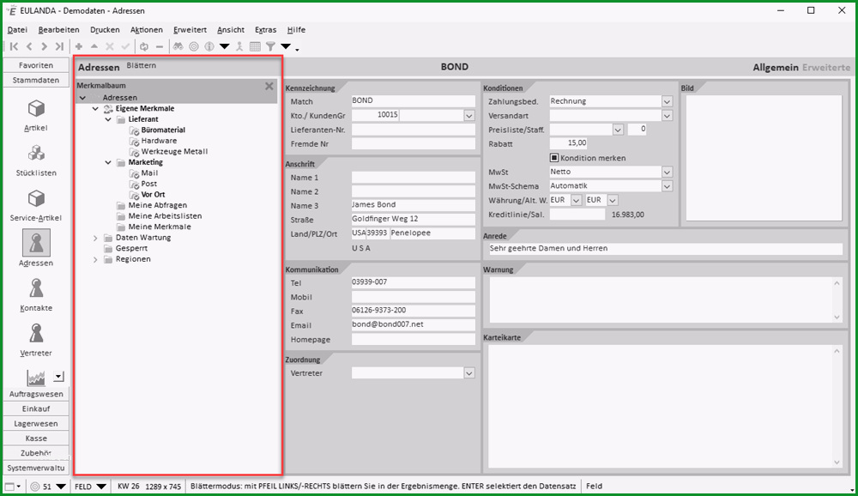
Task: Go to previous record arrow
Action: (29, 46)
